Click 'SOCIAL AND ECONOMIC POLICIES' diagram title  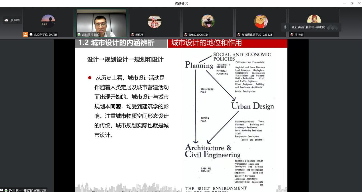click(x=242, y=57)
